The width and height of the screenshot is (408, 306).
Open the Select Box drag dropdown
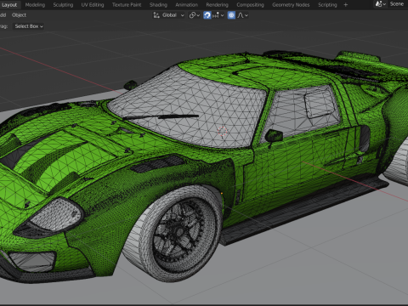tap(29, 26)
